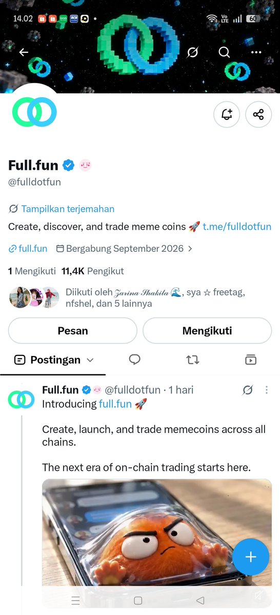Screen dimensions: 280x615
Task: Tap the blue compose plus button
Action: point(251,557)
